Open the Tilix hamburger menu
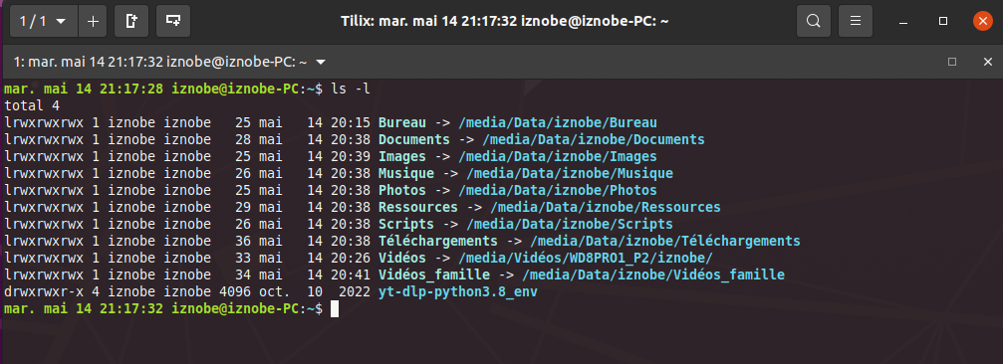The width and height of the screenshot is (1003, 364). 856,21
